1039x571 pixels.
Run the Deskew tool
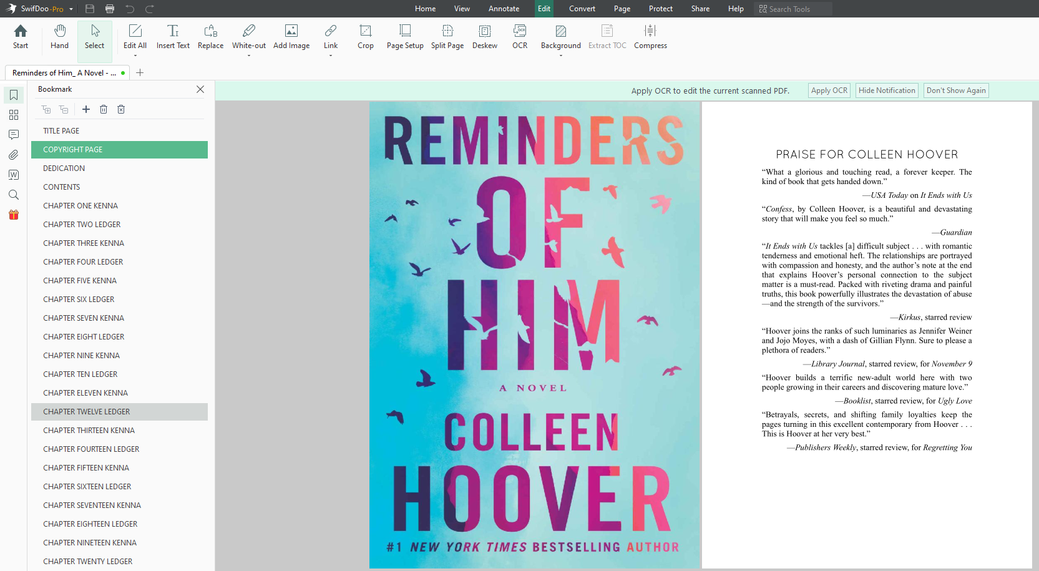point(485,37)
